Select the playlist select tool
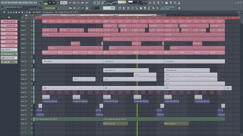This screenshot has height=136, width=243. [x=24, y=12]
